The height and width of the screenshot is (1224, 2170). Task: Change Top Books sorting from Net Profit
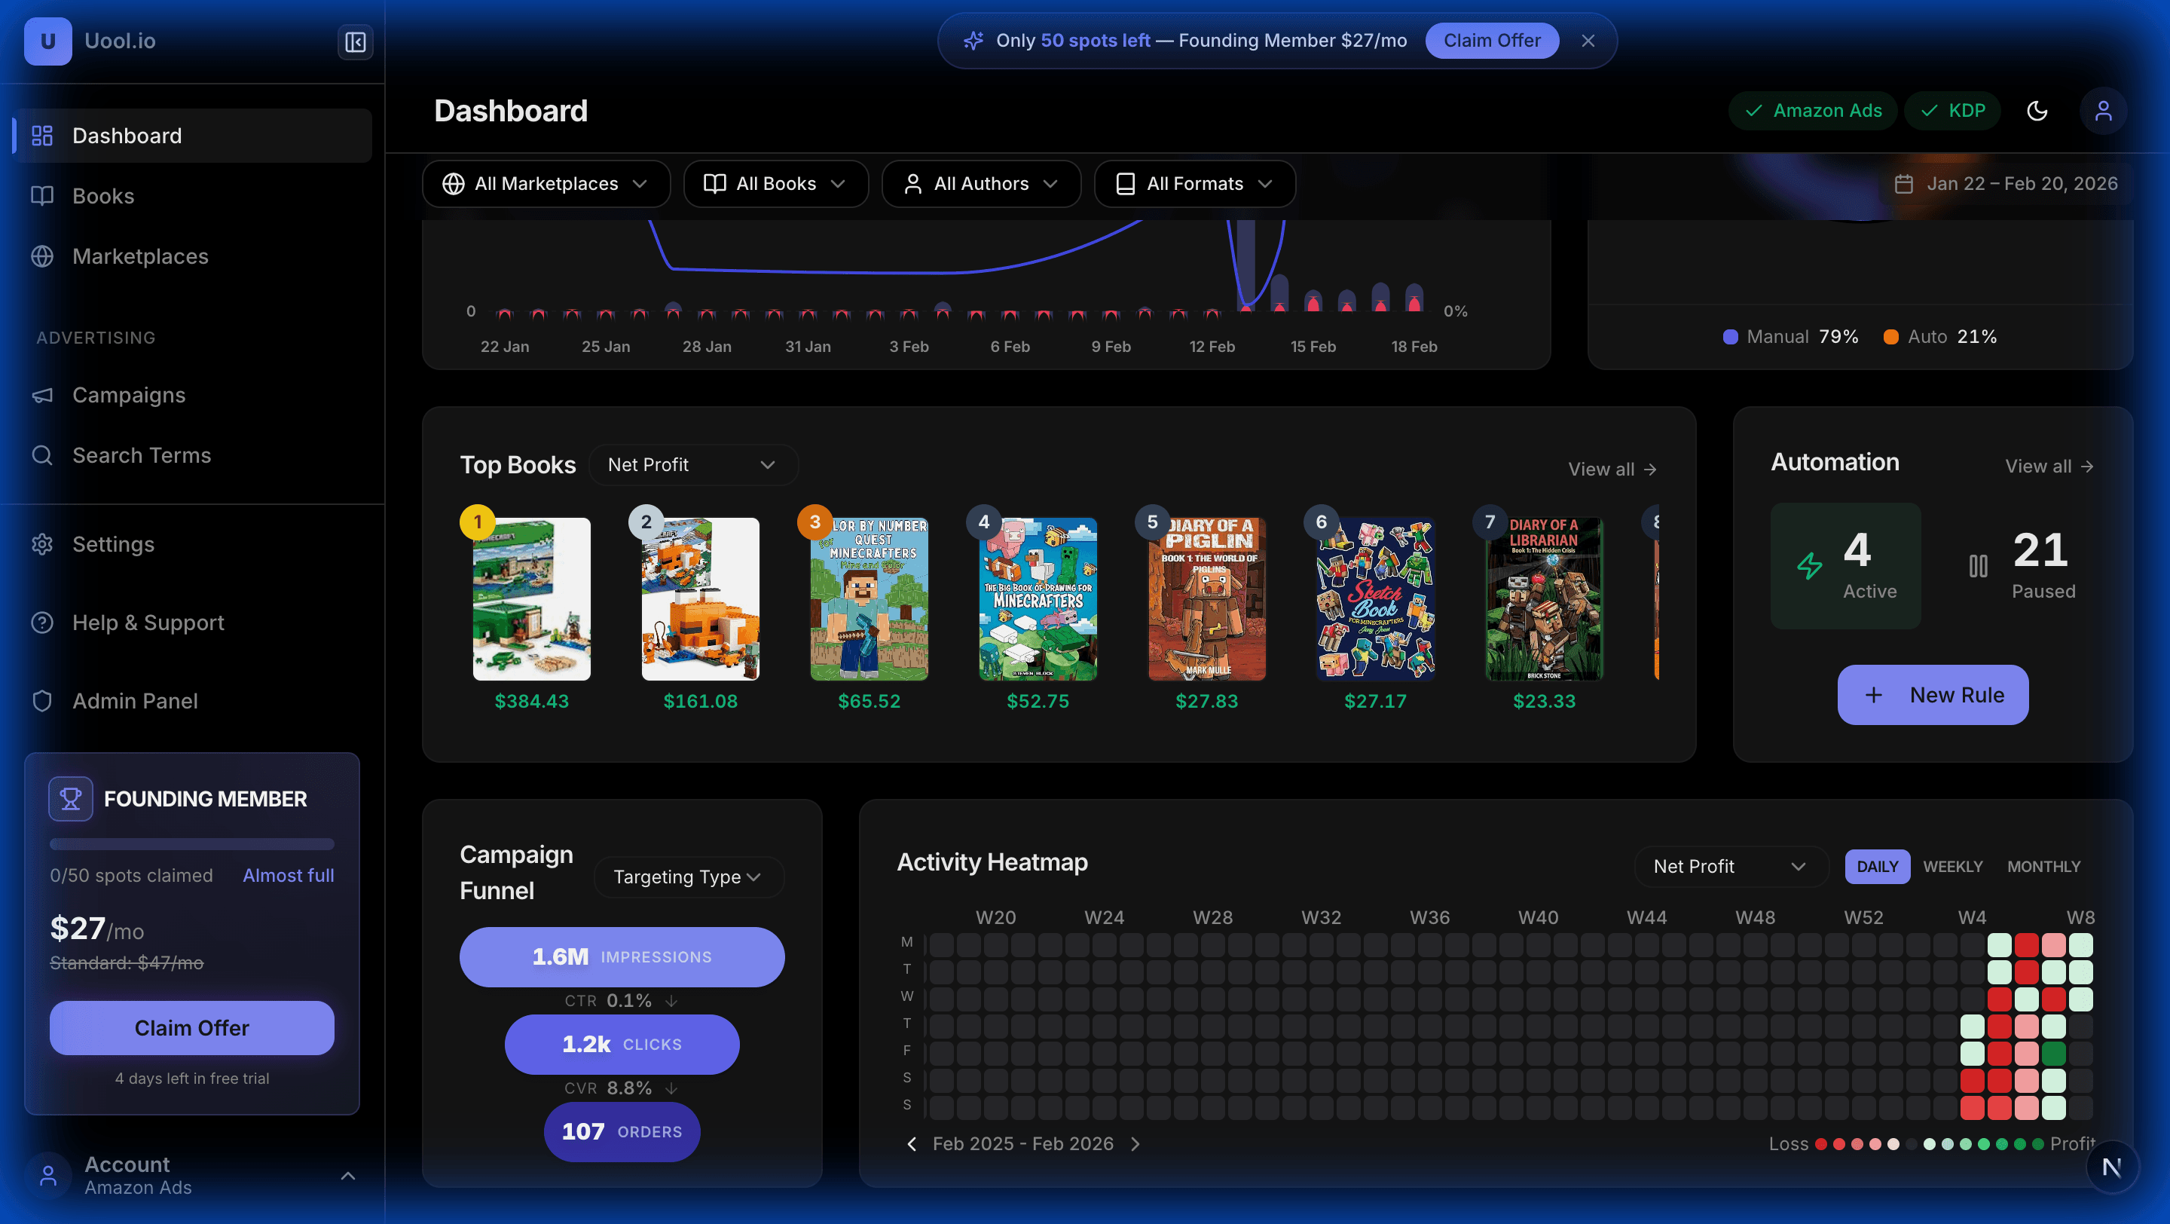692,464
